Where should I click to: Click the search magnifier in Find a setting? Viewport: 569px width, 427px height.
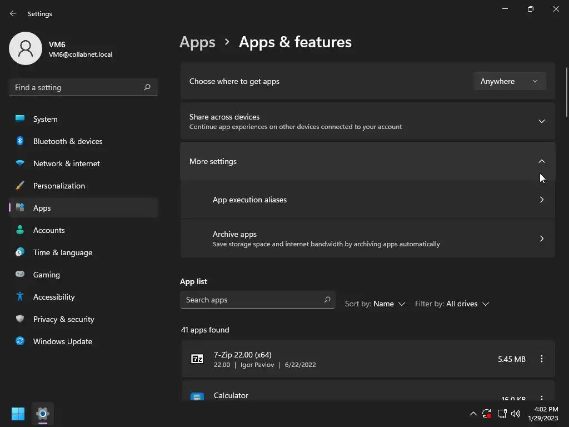[x=147, y=87]
